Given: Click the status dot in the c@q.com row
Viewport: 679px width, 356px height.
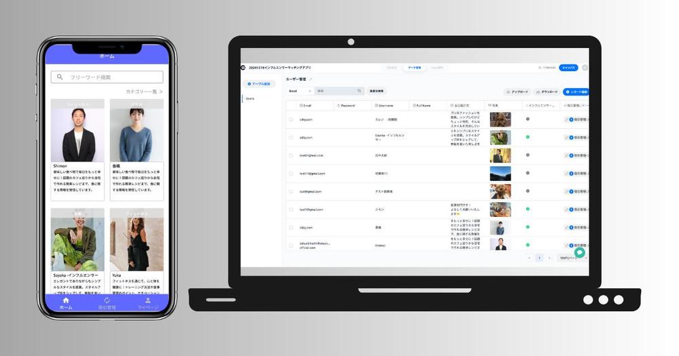Looking at the screenshot, I should coord(528,119).
